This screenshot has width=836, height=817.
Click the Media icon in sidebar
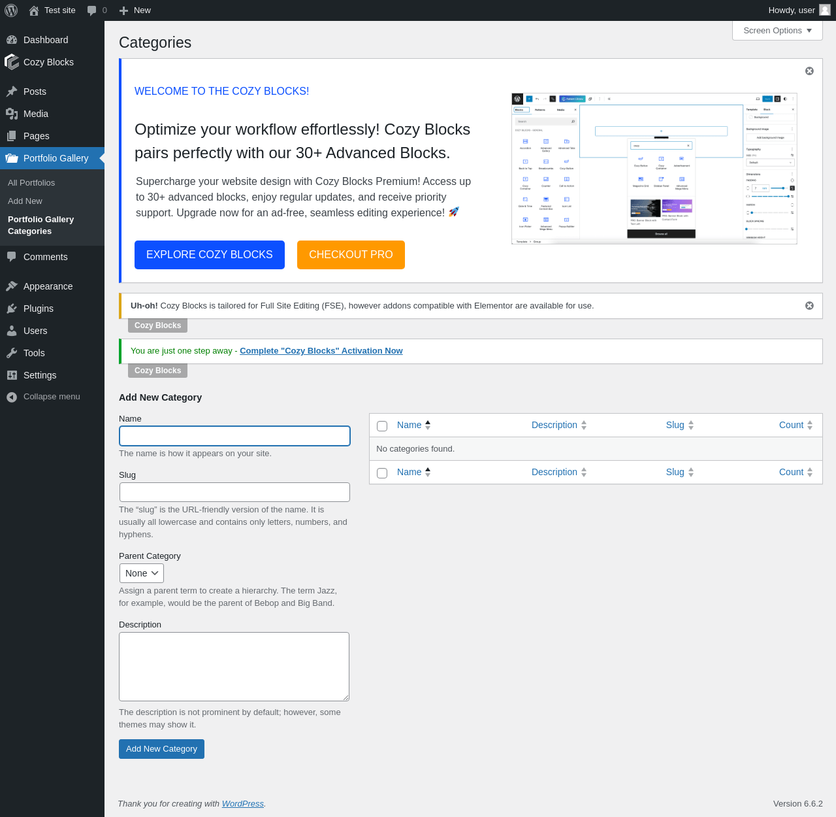pyautogui.click(x=12, y=114)
